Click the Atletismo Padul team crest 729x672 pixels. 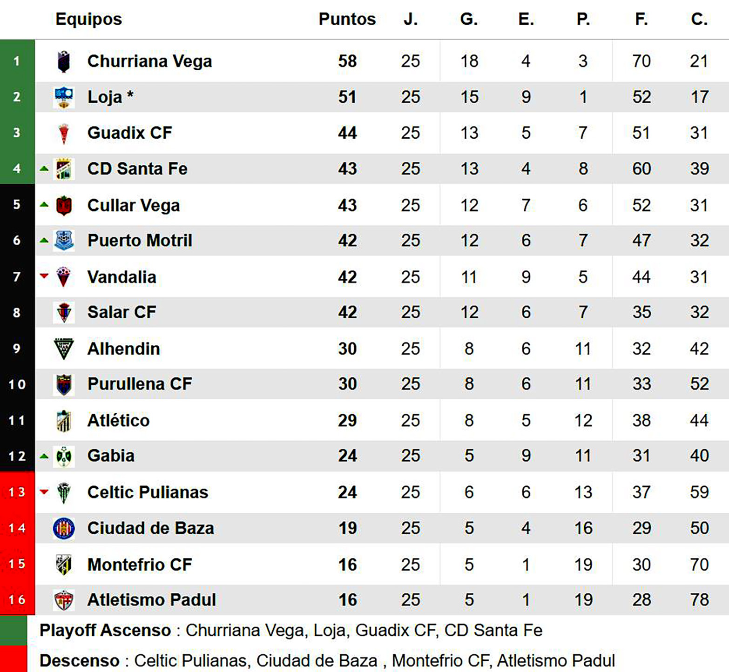[x=64, y=600]
